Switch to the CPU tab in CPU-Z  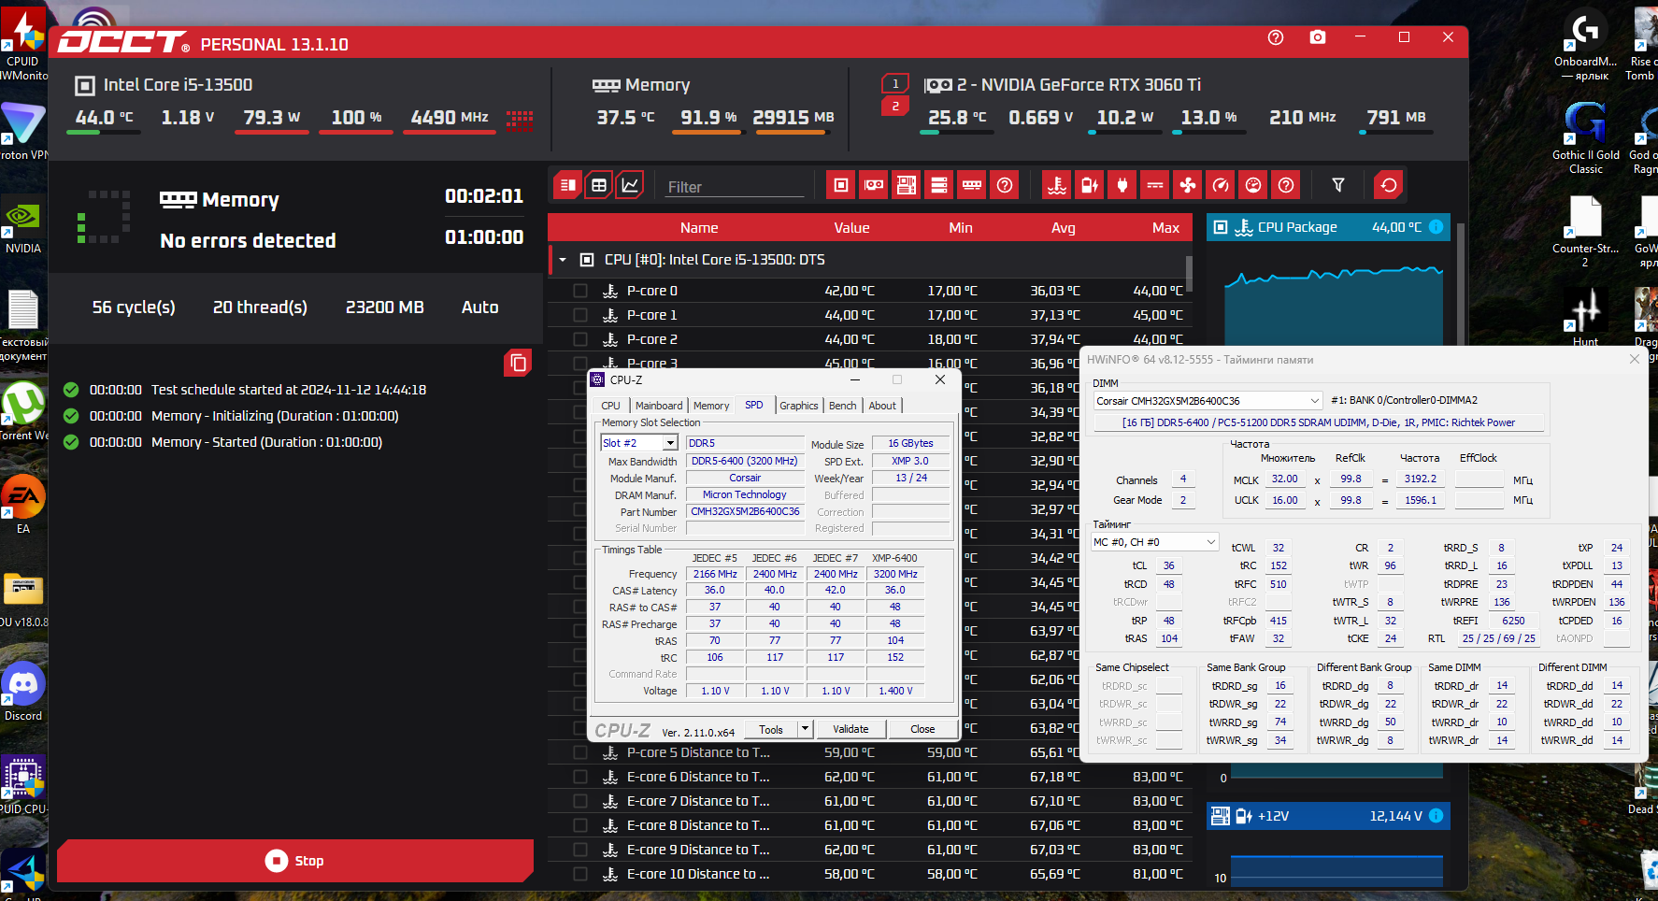point(610,406)
